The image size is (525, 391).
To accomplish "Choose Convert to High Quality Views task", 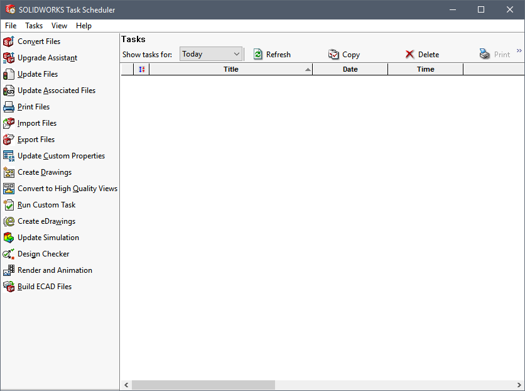I will click(x=68, y=189).
